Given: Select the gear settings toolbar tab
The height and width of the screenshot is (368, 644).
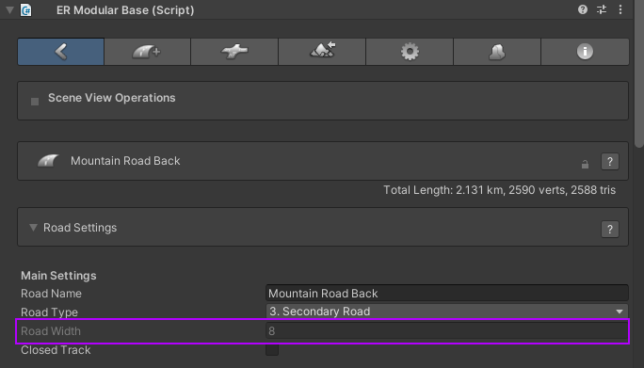Looking at the screenshot, I should [410, 52].
